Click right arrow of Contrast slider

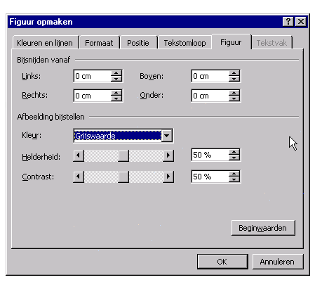click(168, 177)
